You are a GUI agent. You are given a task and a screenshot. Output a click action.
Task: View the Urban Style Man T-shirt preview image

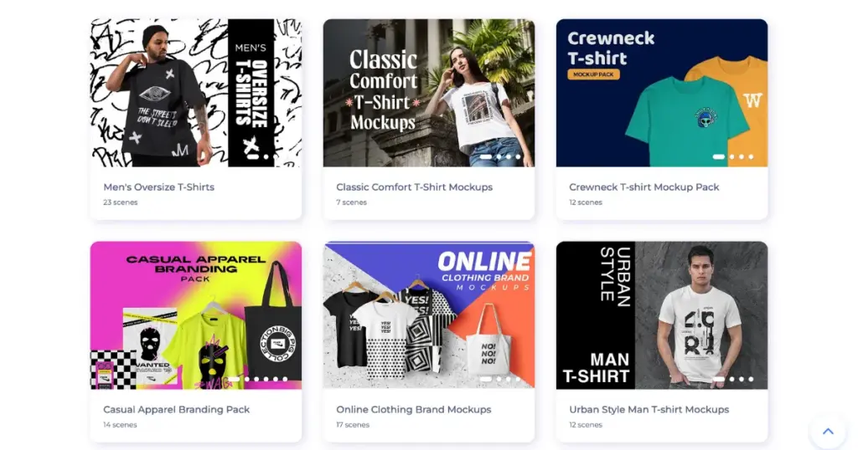[662, 315]
